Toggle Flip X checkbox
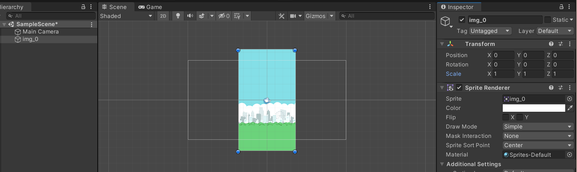 coord(506,117)
